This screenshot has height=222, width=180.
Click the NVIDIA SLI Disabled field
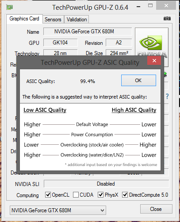click(106, 184)
